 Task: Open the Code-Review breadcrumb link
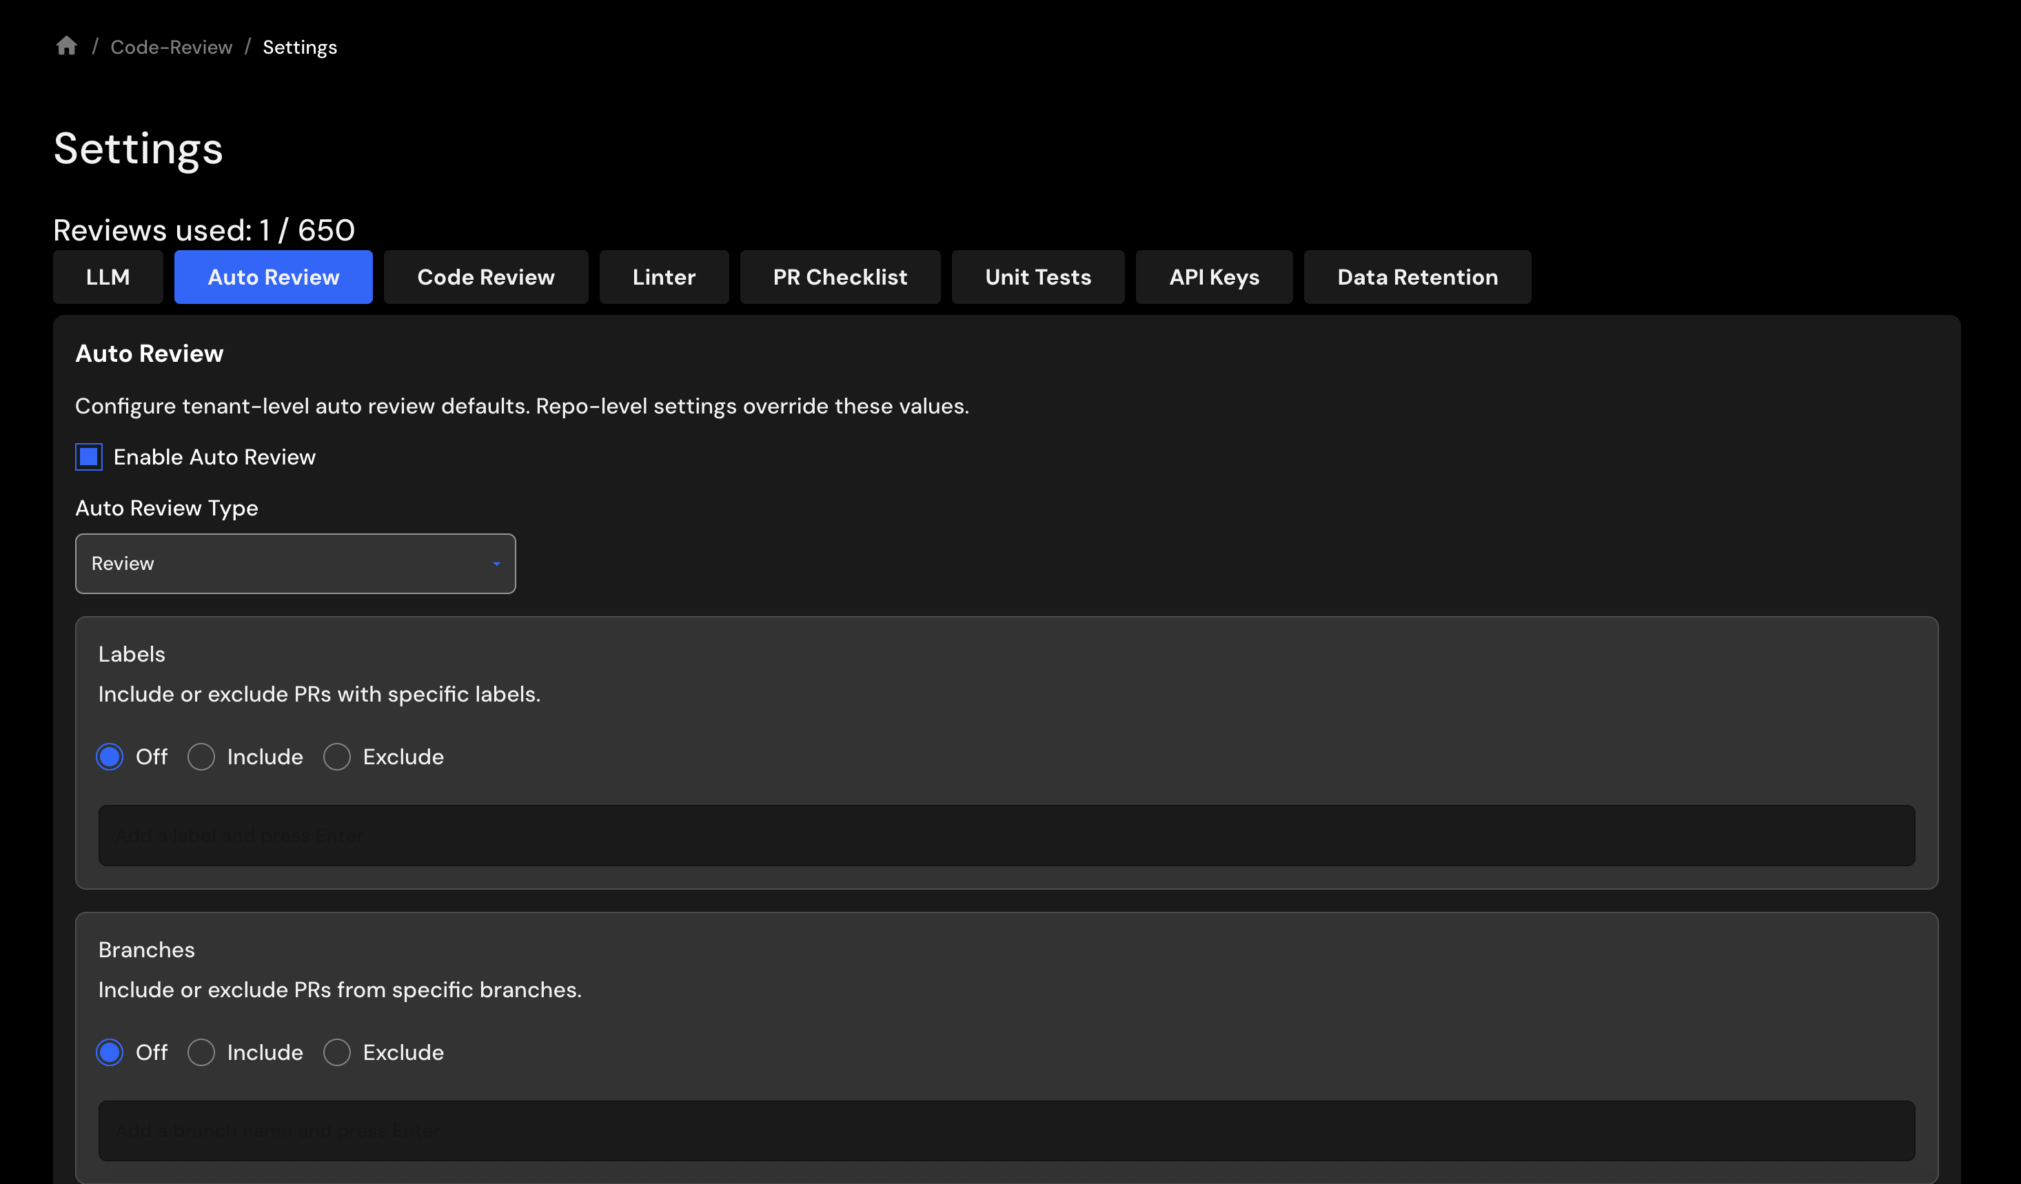[x=171, y=48]
